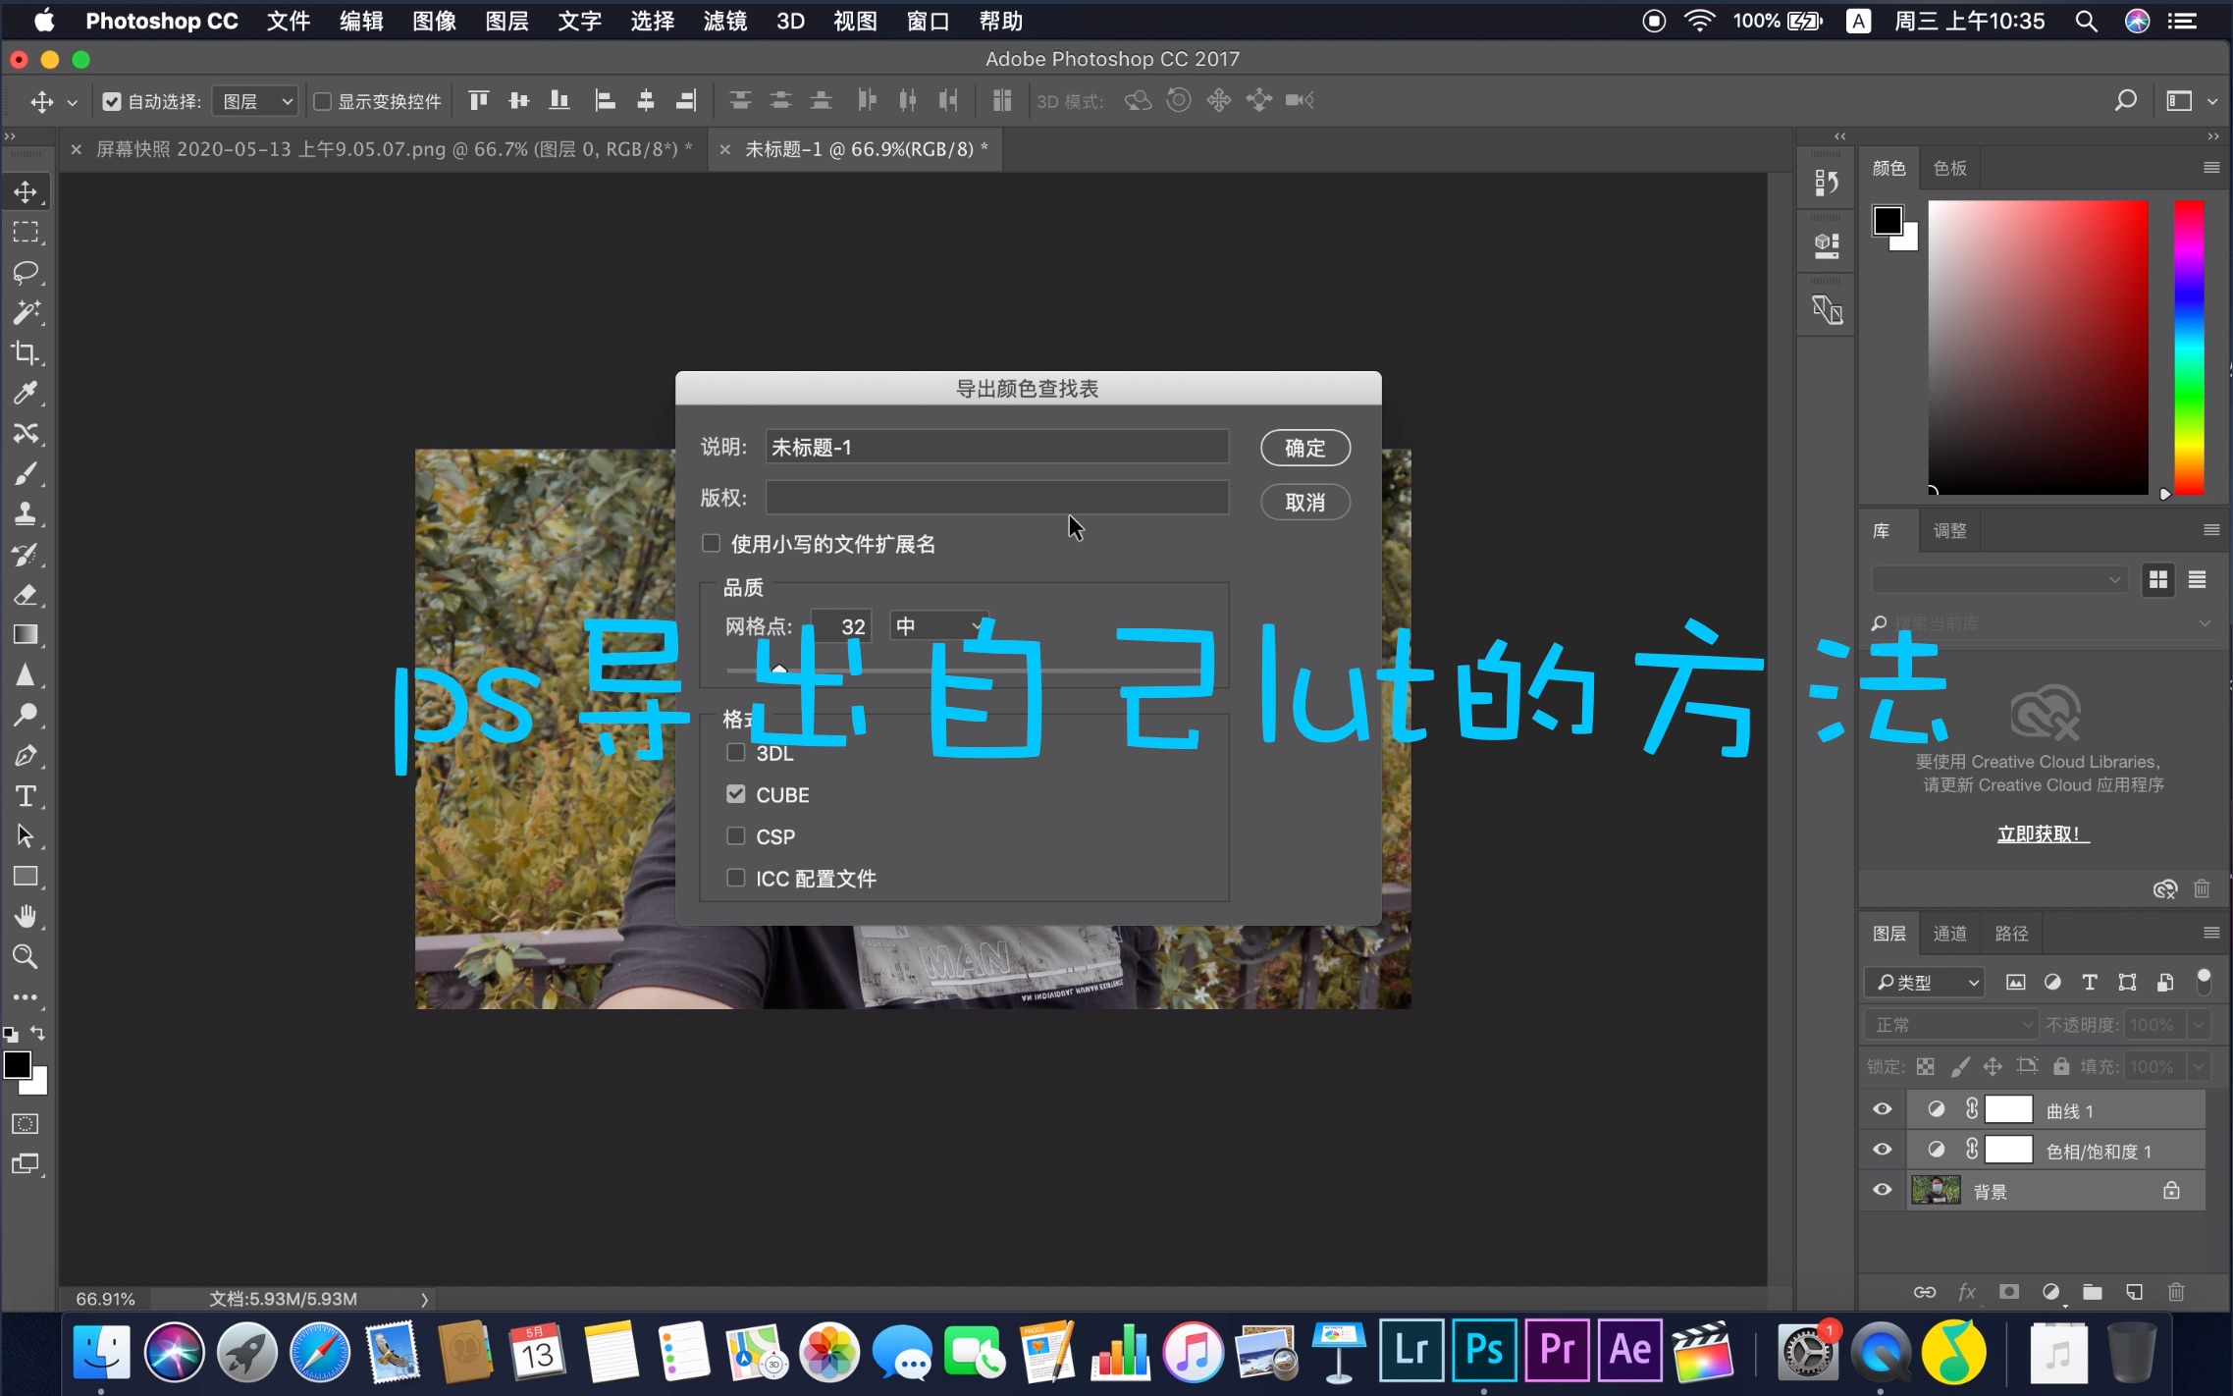Switch to the 通道 tab
The height and width of the screenshot is (1396, 2233).
coord(1949,933)
